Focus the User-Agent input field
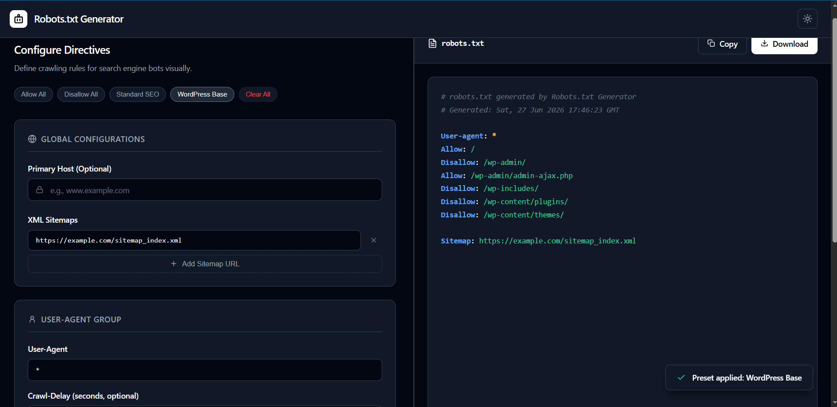The width and height of the screenshot is (837, 407). (x=205, y=370)
